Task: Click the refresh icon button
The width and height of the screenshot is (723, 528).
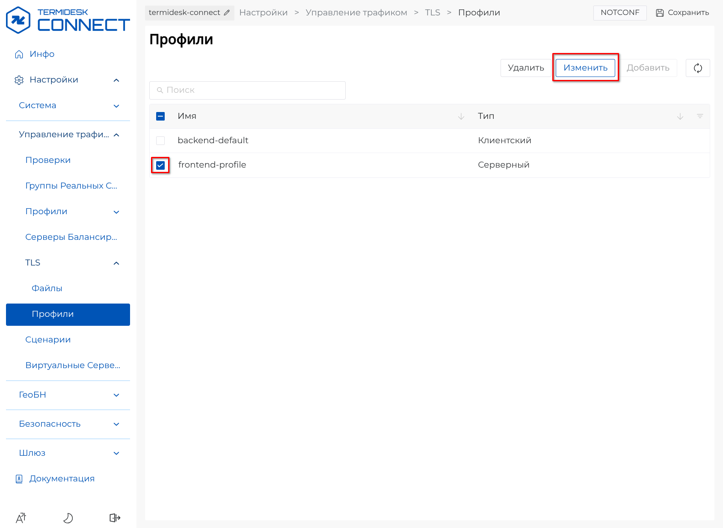Action: [698, 68]
